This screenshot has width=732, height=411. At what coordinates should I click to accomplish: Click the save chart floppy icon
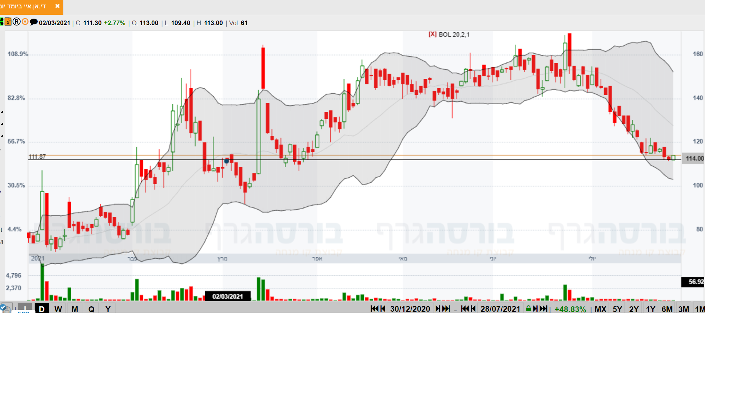pyautogui.click(x=6, y=309)
